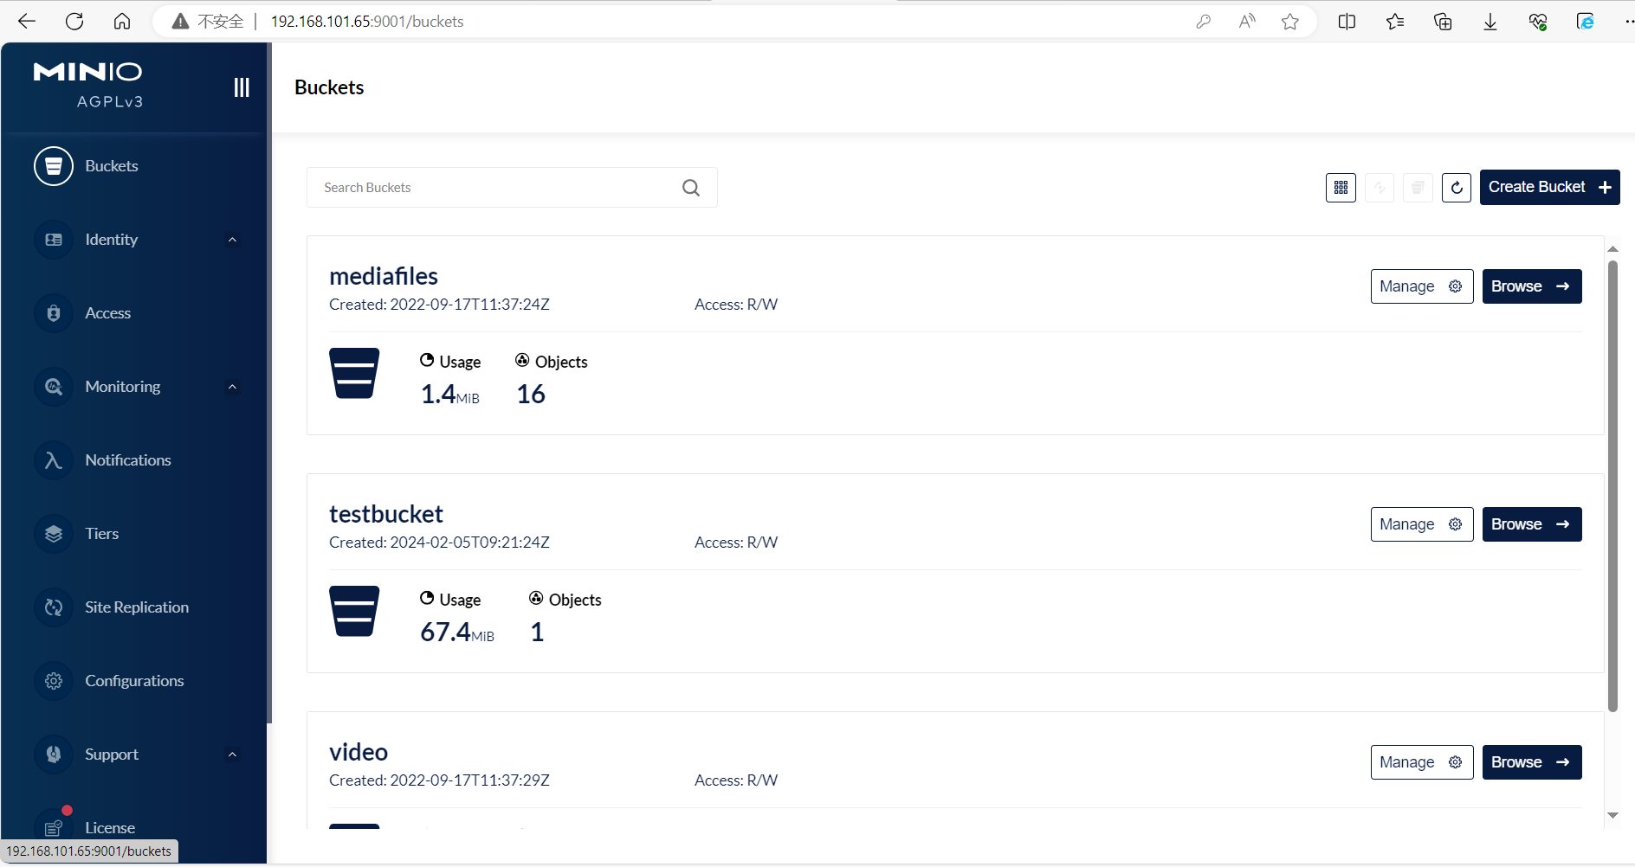
Task: Open the Buckets sidebar icon
Action: tap(54, 166)
